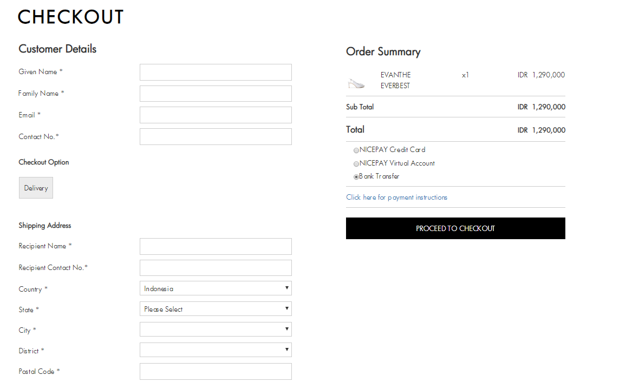Select the Bank Transfer radio button
The image size is (626, 382).
[356, 176]
